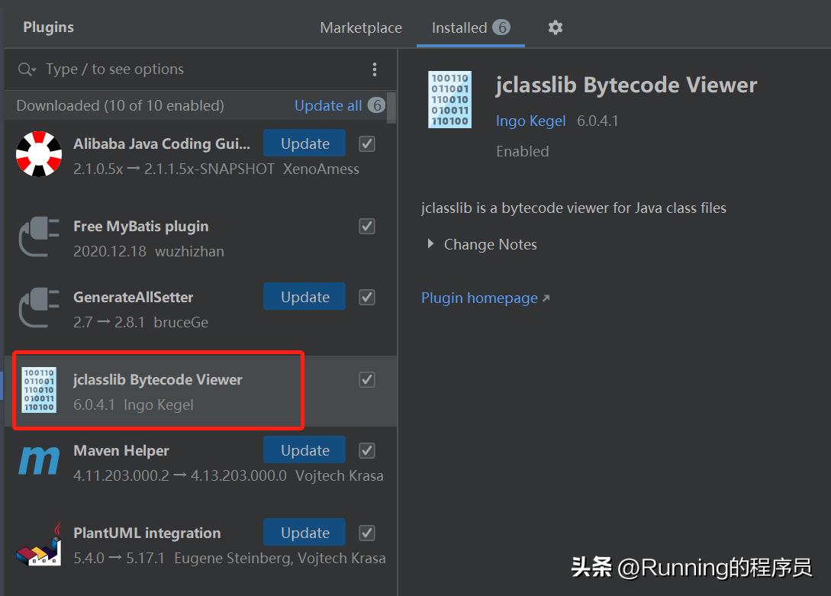Open the plugins settings gear icon
This screenshot has width=831, height=596.
pyautogui.click(x=555, y=27)
